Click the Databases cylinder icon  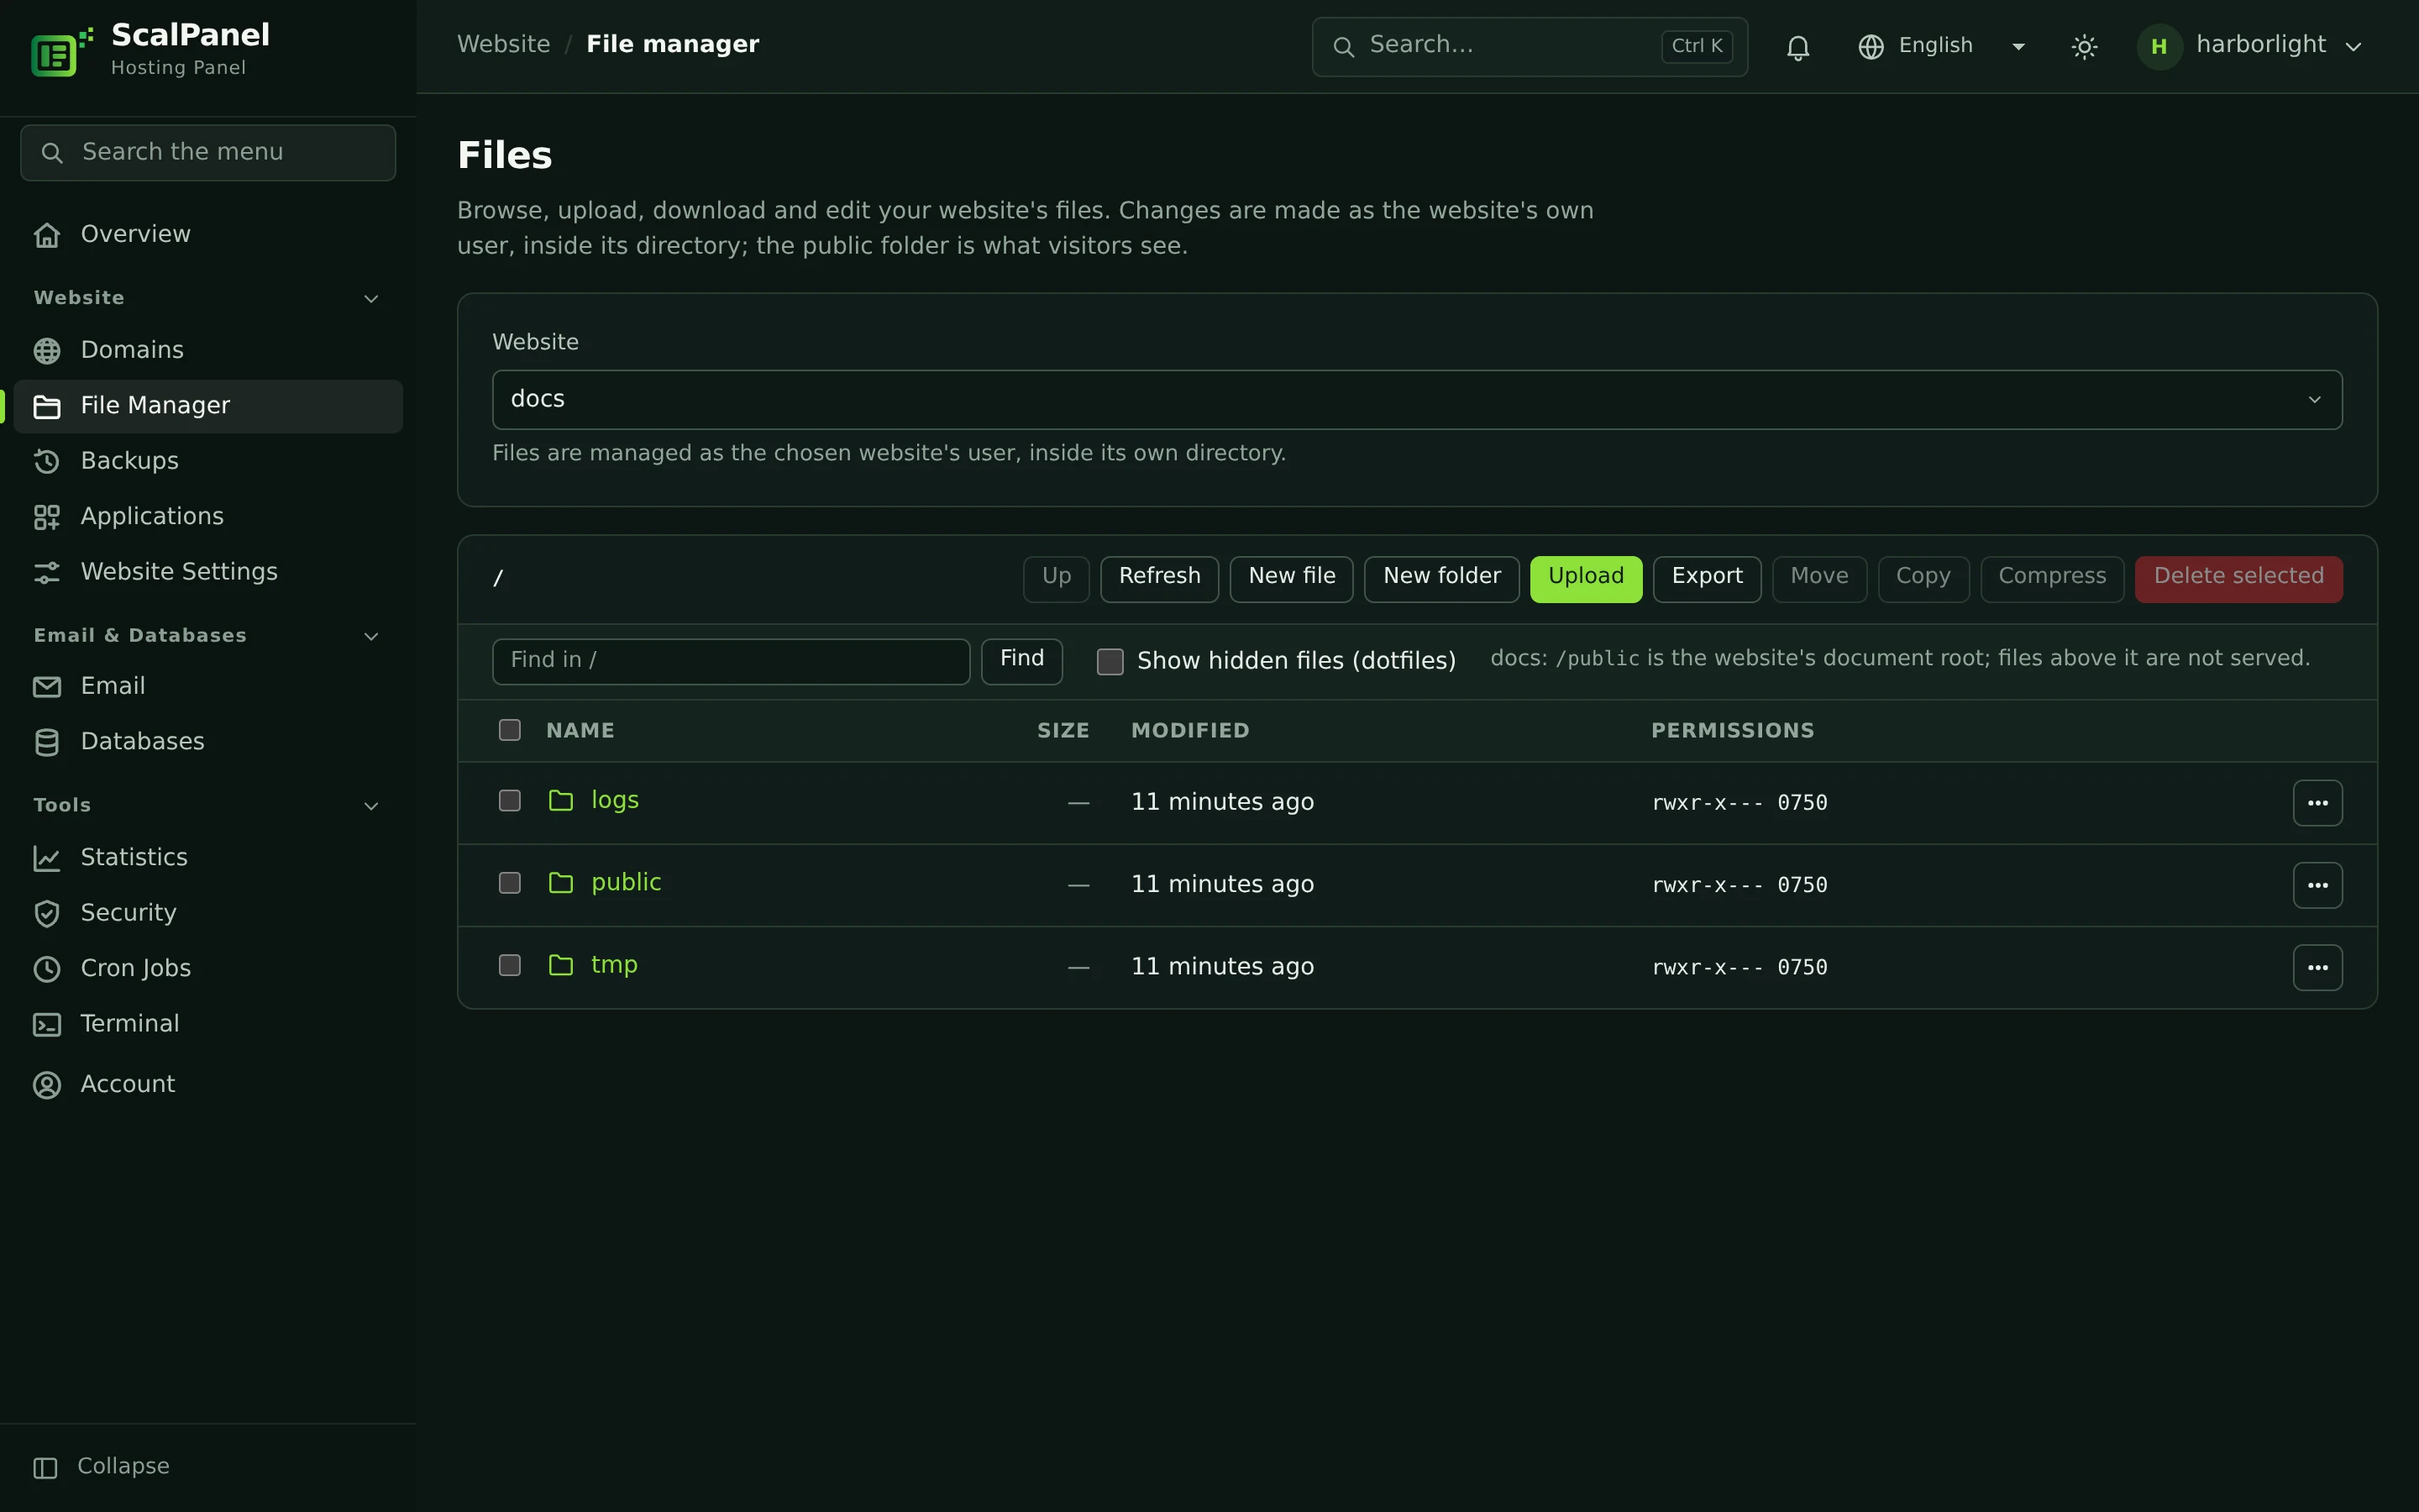point(47,742)
